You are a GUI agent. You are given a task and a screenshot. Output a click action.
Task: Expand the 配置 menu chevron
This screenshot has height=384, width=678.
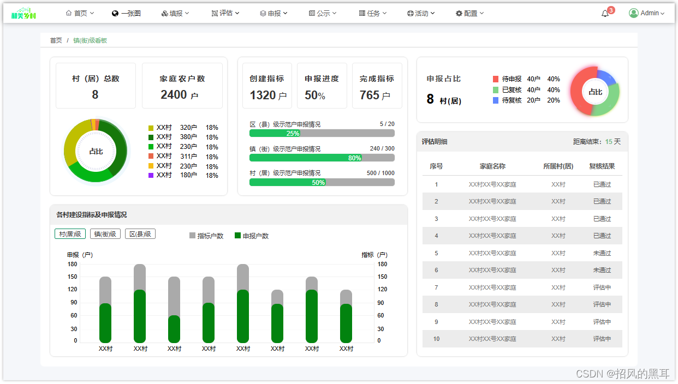481,13
